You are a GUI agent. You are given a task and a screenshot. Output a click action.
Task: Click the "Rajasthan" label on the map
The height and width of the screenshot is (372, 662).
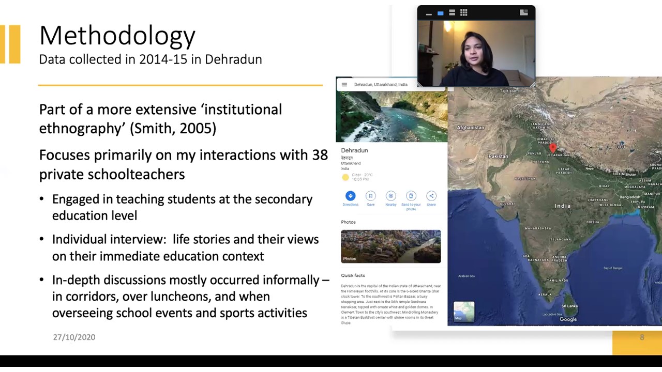(x=525, y=179)
